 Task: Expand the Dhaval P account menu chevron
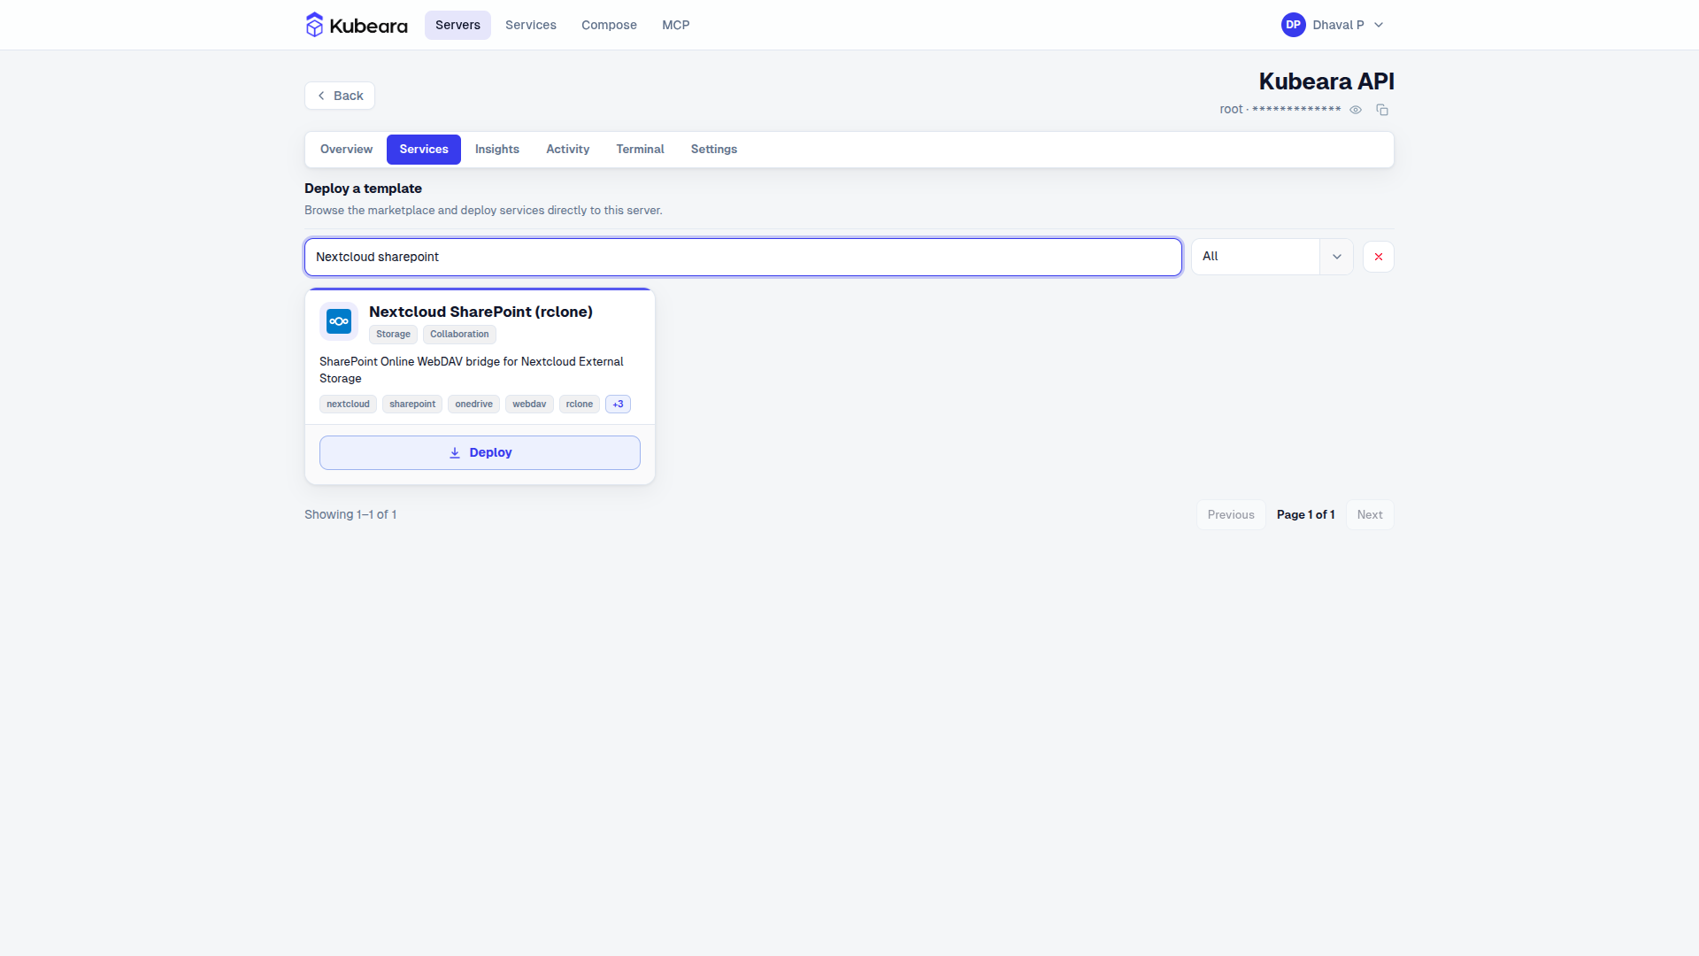pyautogui.click(x=1379, y=25)
